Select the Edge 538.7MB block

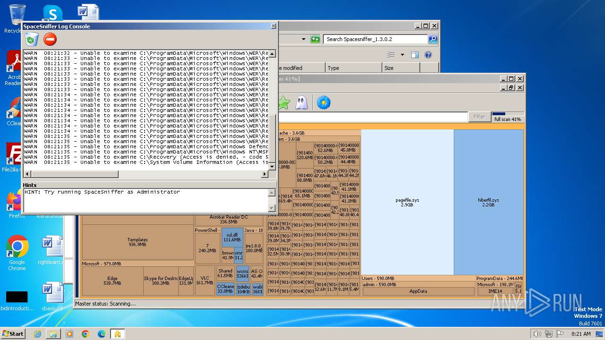tap(112, 281)
